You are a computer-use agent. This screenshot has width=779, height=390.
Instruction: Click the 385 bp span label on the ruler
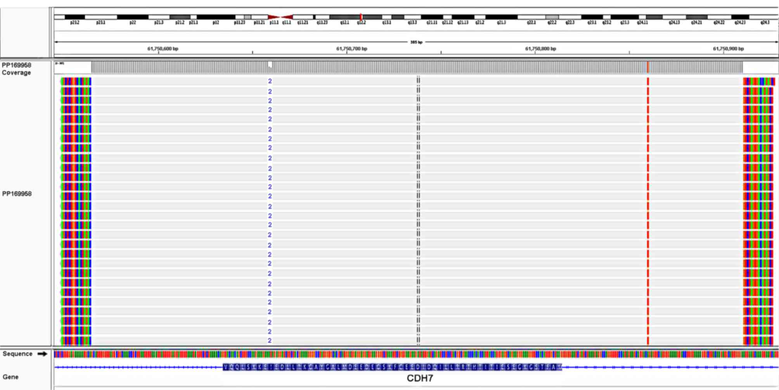coord(416,42)
